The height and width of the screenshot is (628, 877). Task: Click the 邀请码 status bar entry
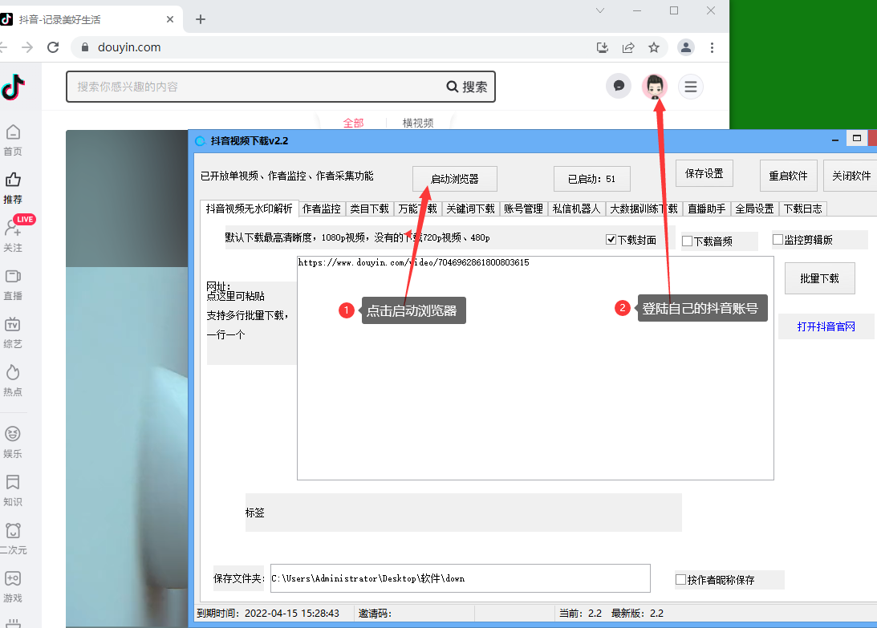click(x=375, y=614)
